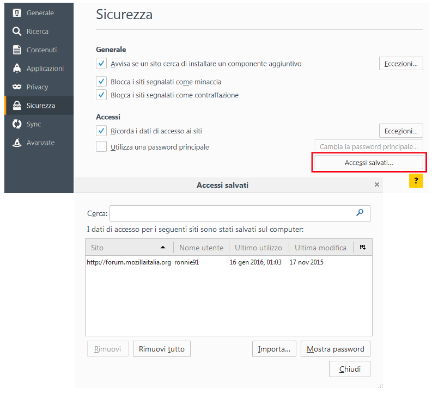
Task: Open the column picker icon in table header
Action: (362, 247)
